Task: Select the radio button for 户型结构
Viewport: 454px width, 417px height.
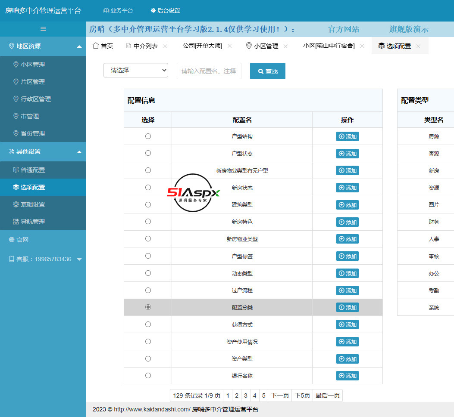Action: pos(148,136)
